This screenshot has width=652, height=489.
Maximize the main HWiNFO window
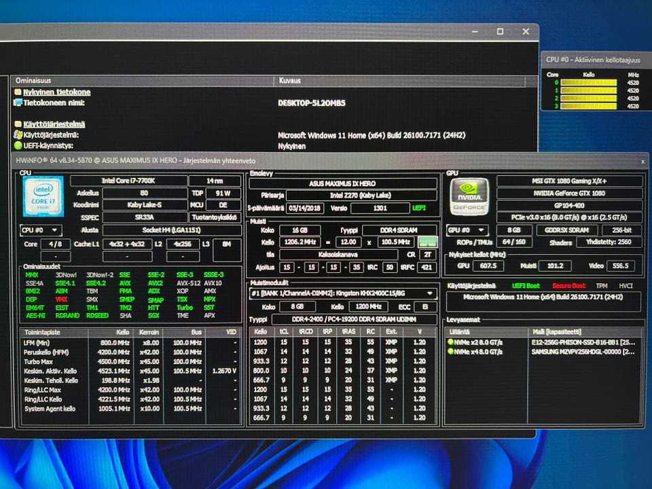point(499,32)
